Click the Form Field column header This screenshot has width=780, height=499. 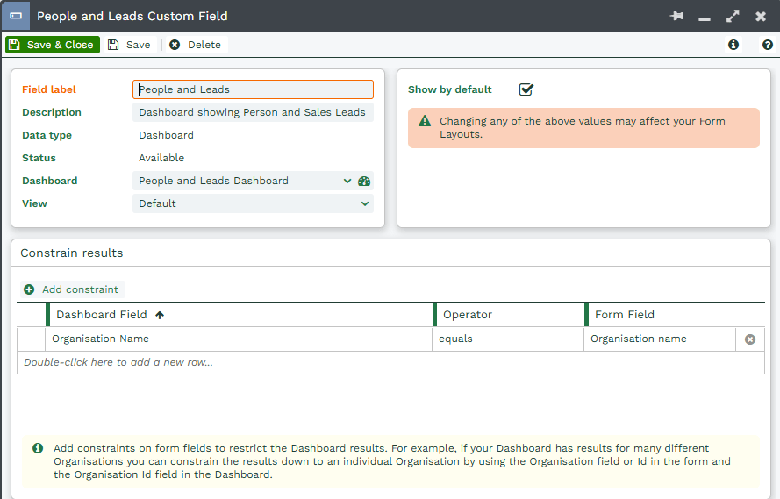click(x=625, y=315)
